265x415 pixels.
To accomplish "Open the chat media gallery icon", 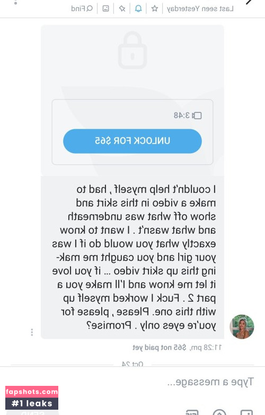I will (106, 8).
